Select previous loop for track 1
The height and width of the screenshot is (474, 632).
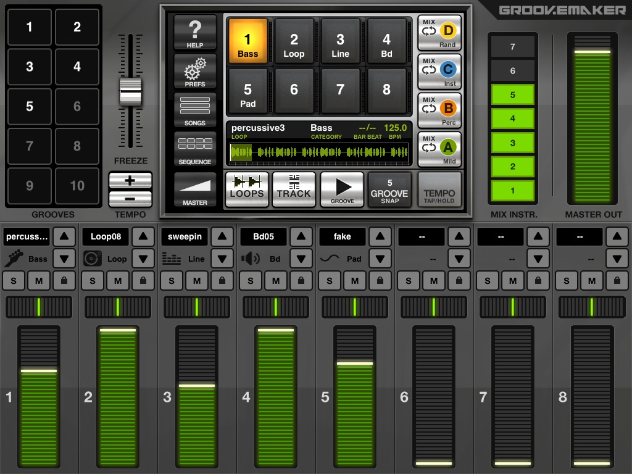point(64,236)
